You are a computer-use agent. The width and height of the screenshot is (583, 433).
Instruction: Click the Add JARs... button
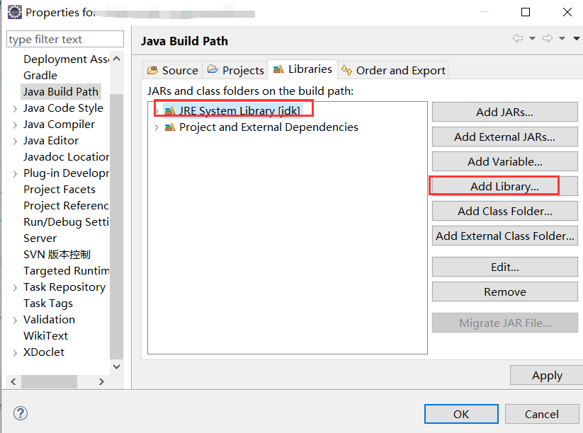point(504,112)
